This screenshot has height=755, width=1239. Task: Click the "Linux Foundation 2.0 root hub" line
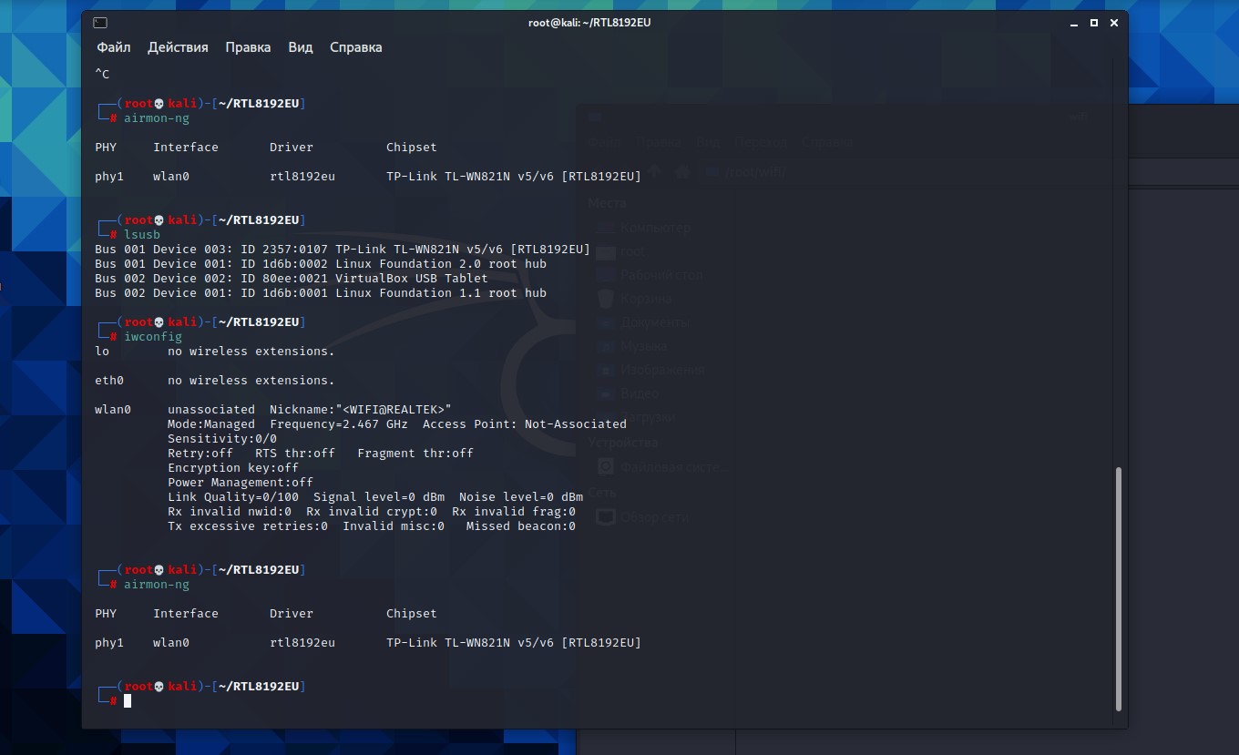(321, 264)
